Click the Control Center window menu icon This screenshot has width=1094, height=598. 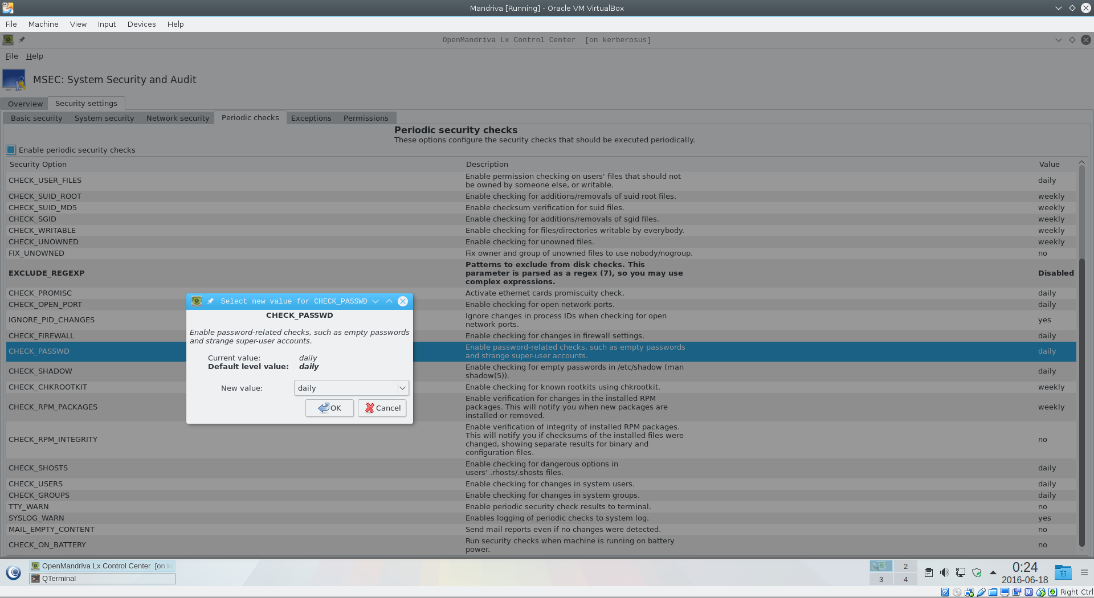click(x=8, y=40)
